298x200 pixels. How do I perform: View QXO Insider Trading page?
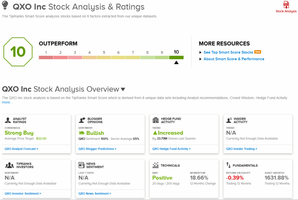[242, 149]
